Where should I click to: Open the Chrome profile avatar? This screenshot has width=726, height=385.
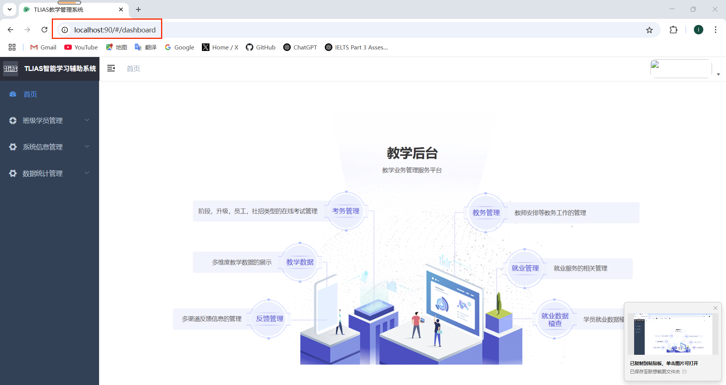698,30
